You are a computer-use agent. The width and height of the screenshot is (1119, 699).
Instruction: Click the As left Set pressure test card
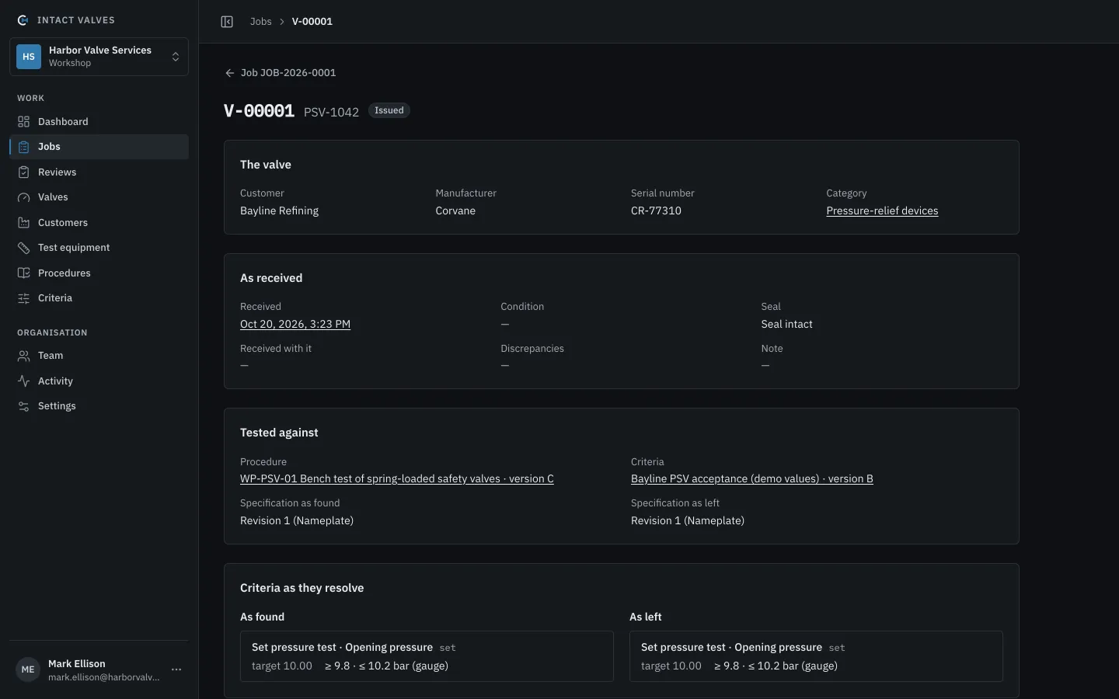816,656
